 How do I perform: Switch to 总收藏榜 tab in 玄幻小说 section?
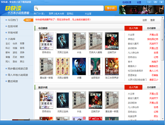click(151, 87)
